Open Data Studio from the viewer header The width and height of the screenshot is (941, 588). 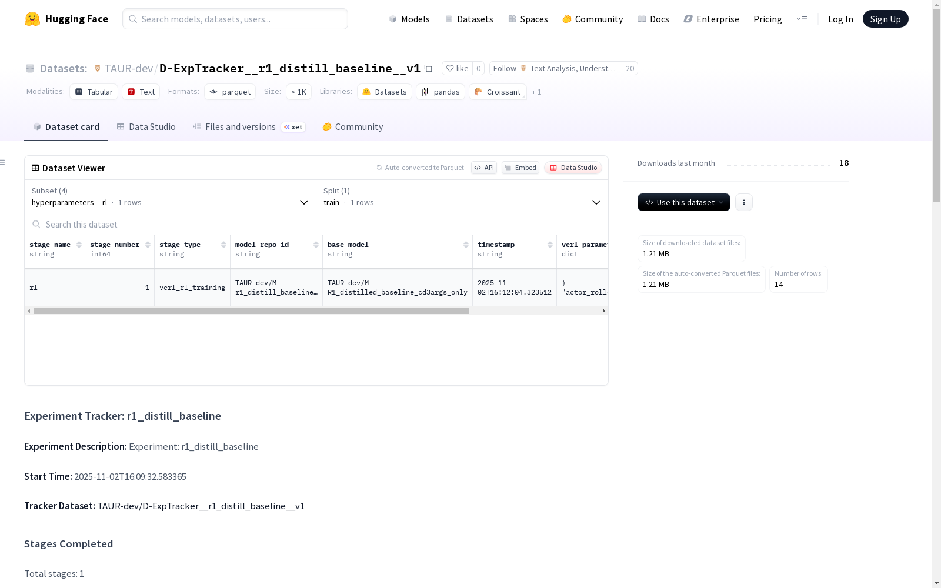573,168
